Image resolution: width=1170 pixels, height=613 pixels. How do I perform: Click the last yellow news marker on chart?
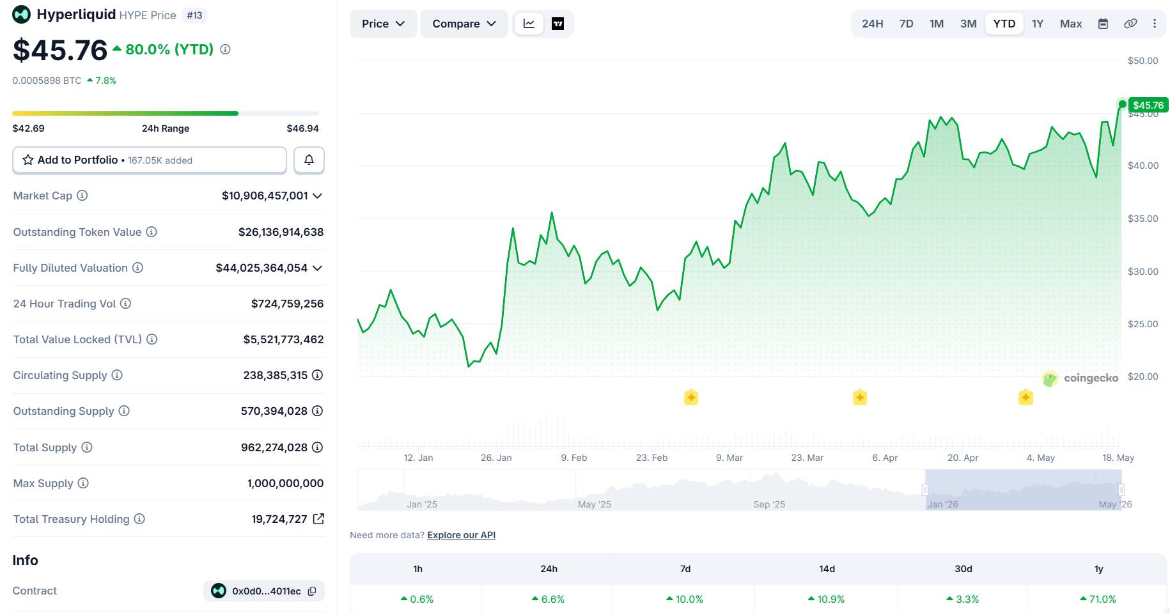pyautogui.click(x=1026, y=398)
